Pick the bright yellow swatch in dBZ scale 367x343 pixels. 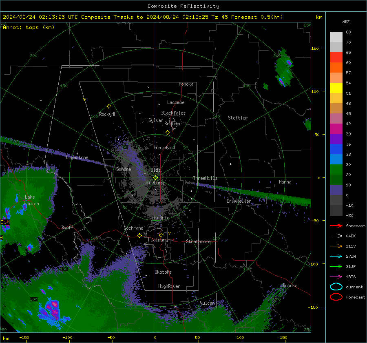coord(336,88)
